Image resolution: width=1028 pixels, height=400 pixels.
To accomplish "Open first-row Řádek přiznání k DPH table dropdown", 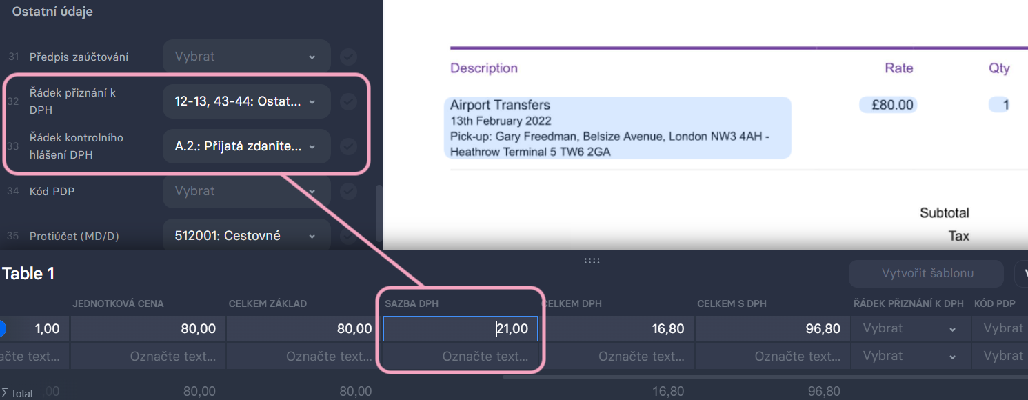I will [909, 329].
